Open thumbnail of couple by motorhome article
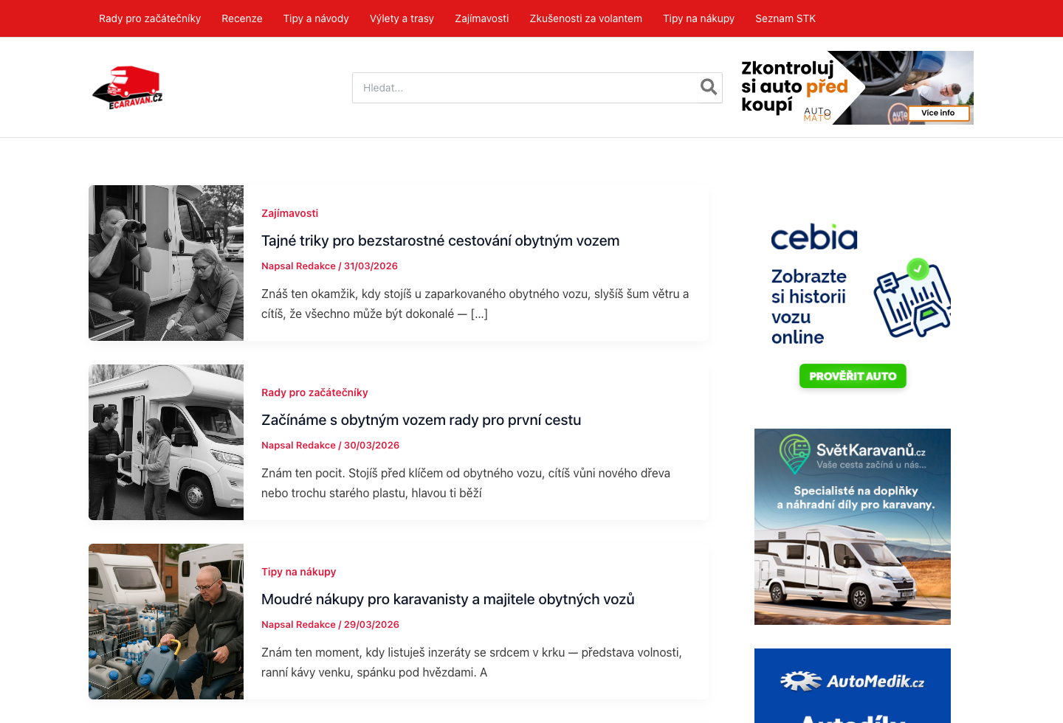The height and width of the screenshot is (723, 1063). (x=166, y=442)
